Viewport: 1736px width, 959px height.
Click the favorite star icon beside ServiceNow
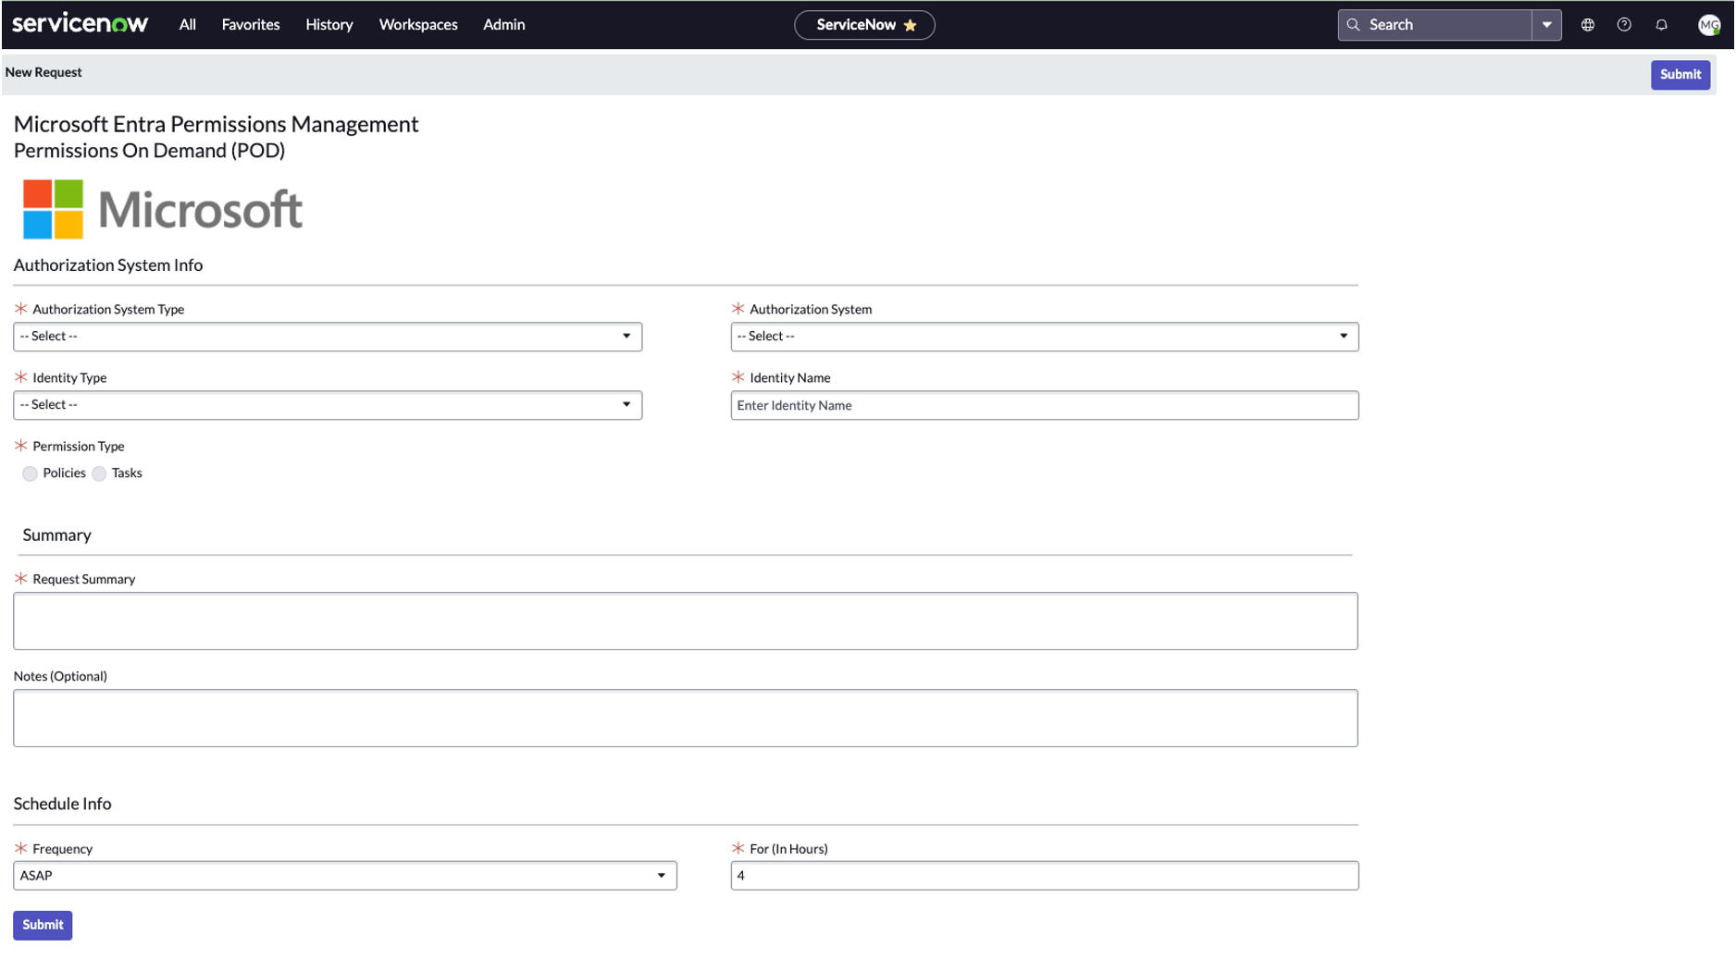point(910,25)
